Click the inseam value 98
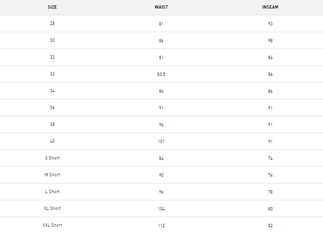 pyautogui.click(x=270, y=41)
